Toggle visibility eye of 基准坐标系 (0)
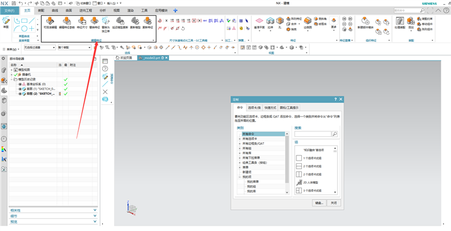This screenshot has width=451, height=231. [20, 85]
